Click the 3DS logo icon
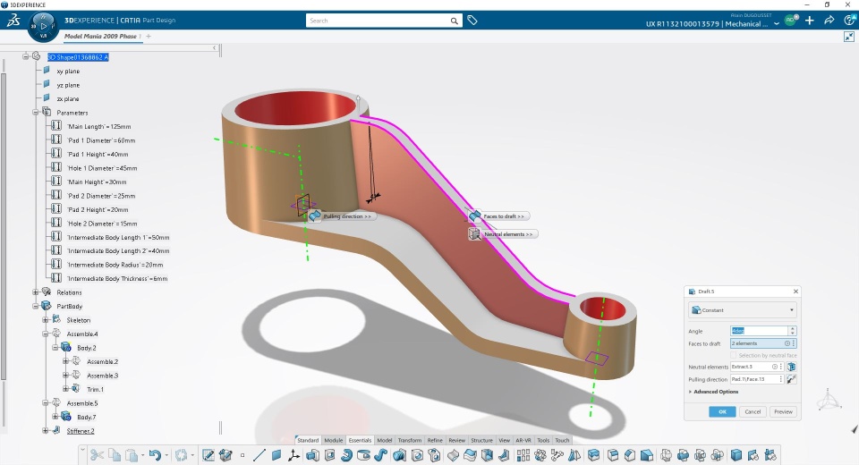859x465 pixels. [x=13, y=21]
